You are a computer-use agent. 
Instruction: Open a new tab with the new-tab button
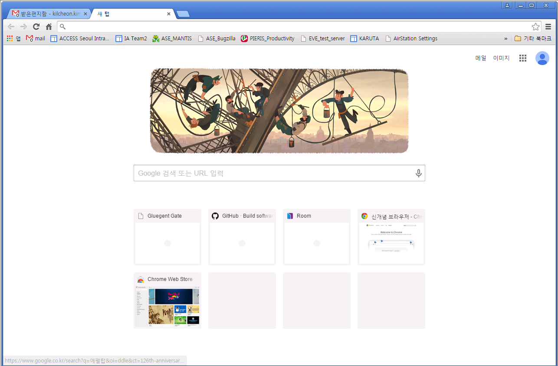tap(183, 14)
